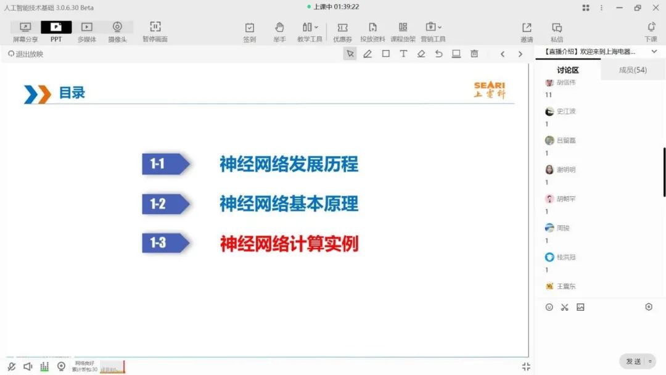Choose the text annotation tool

403,54
